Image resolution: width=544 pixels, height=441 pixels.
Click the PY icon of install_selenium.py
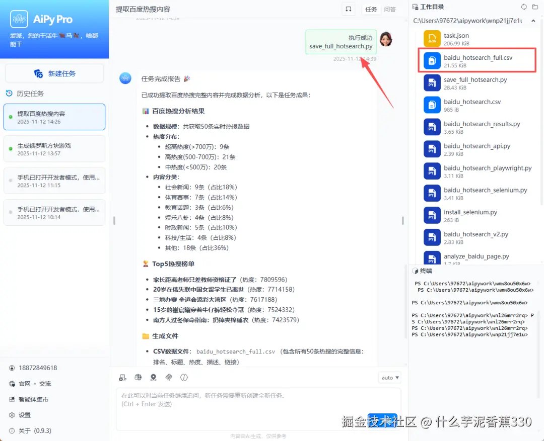click(x=432, y=216)
